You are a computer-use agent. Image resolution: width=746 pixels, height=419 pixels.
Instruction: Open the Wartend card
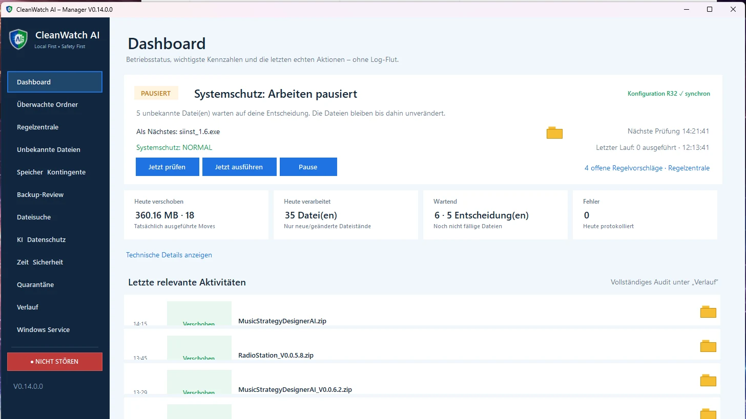click(495, 215)
